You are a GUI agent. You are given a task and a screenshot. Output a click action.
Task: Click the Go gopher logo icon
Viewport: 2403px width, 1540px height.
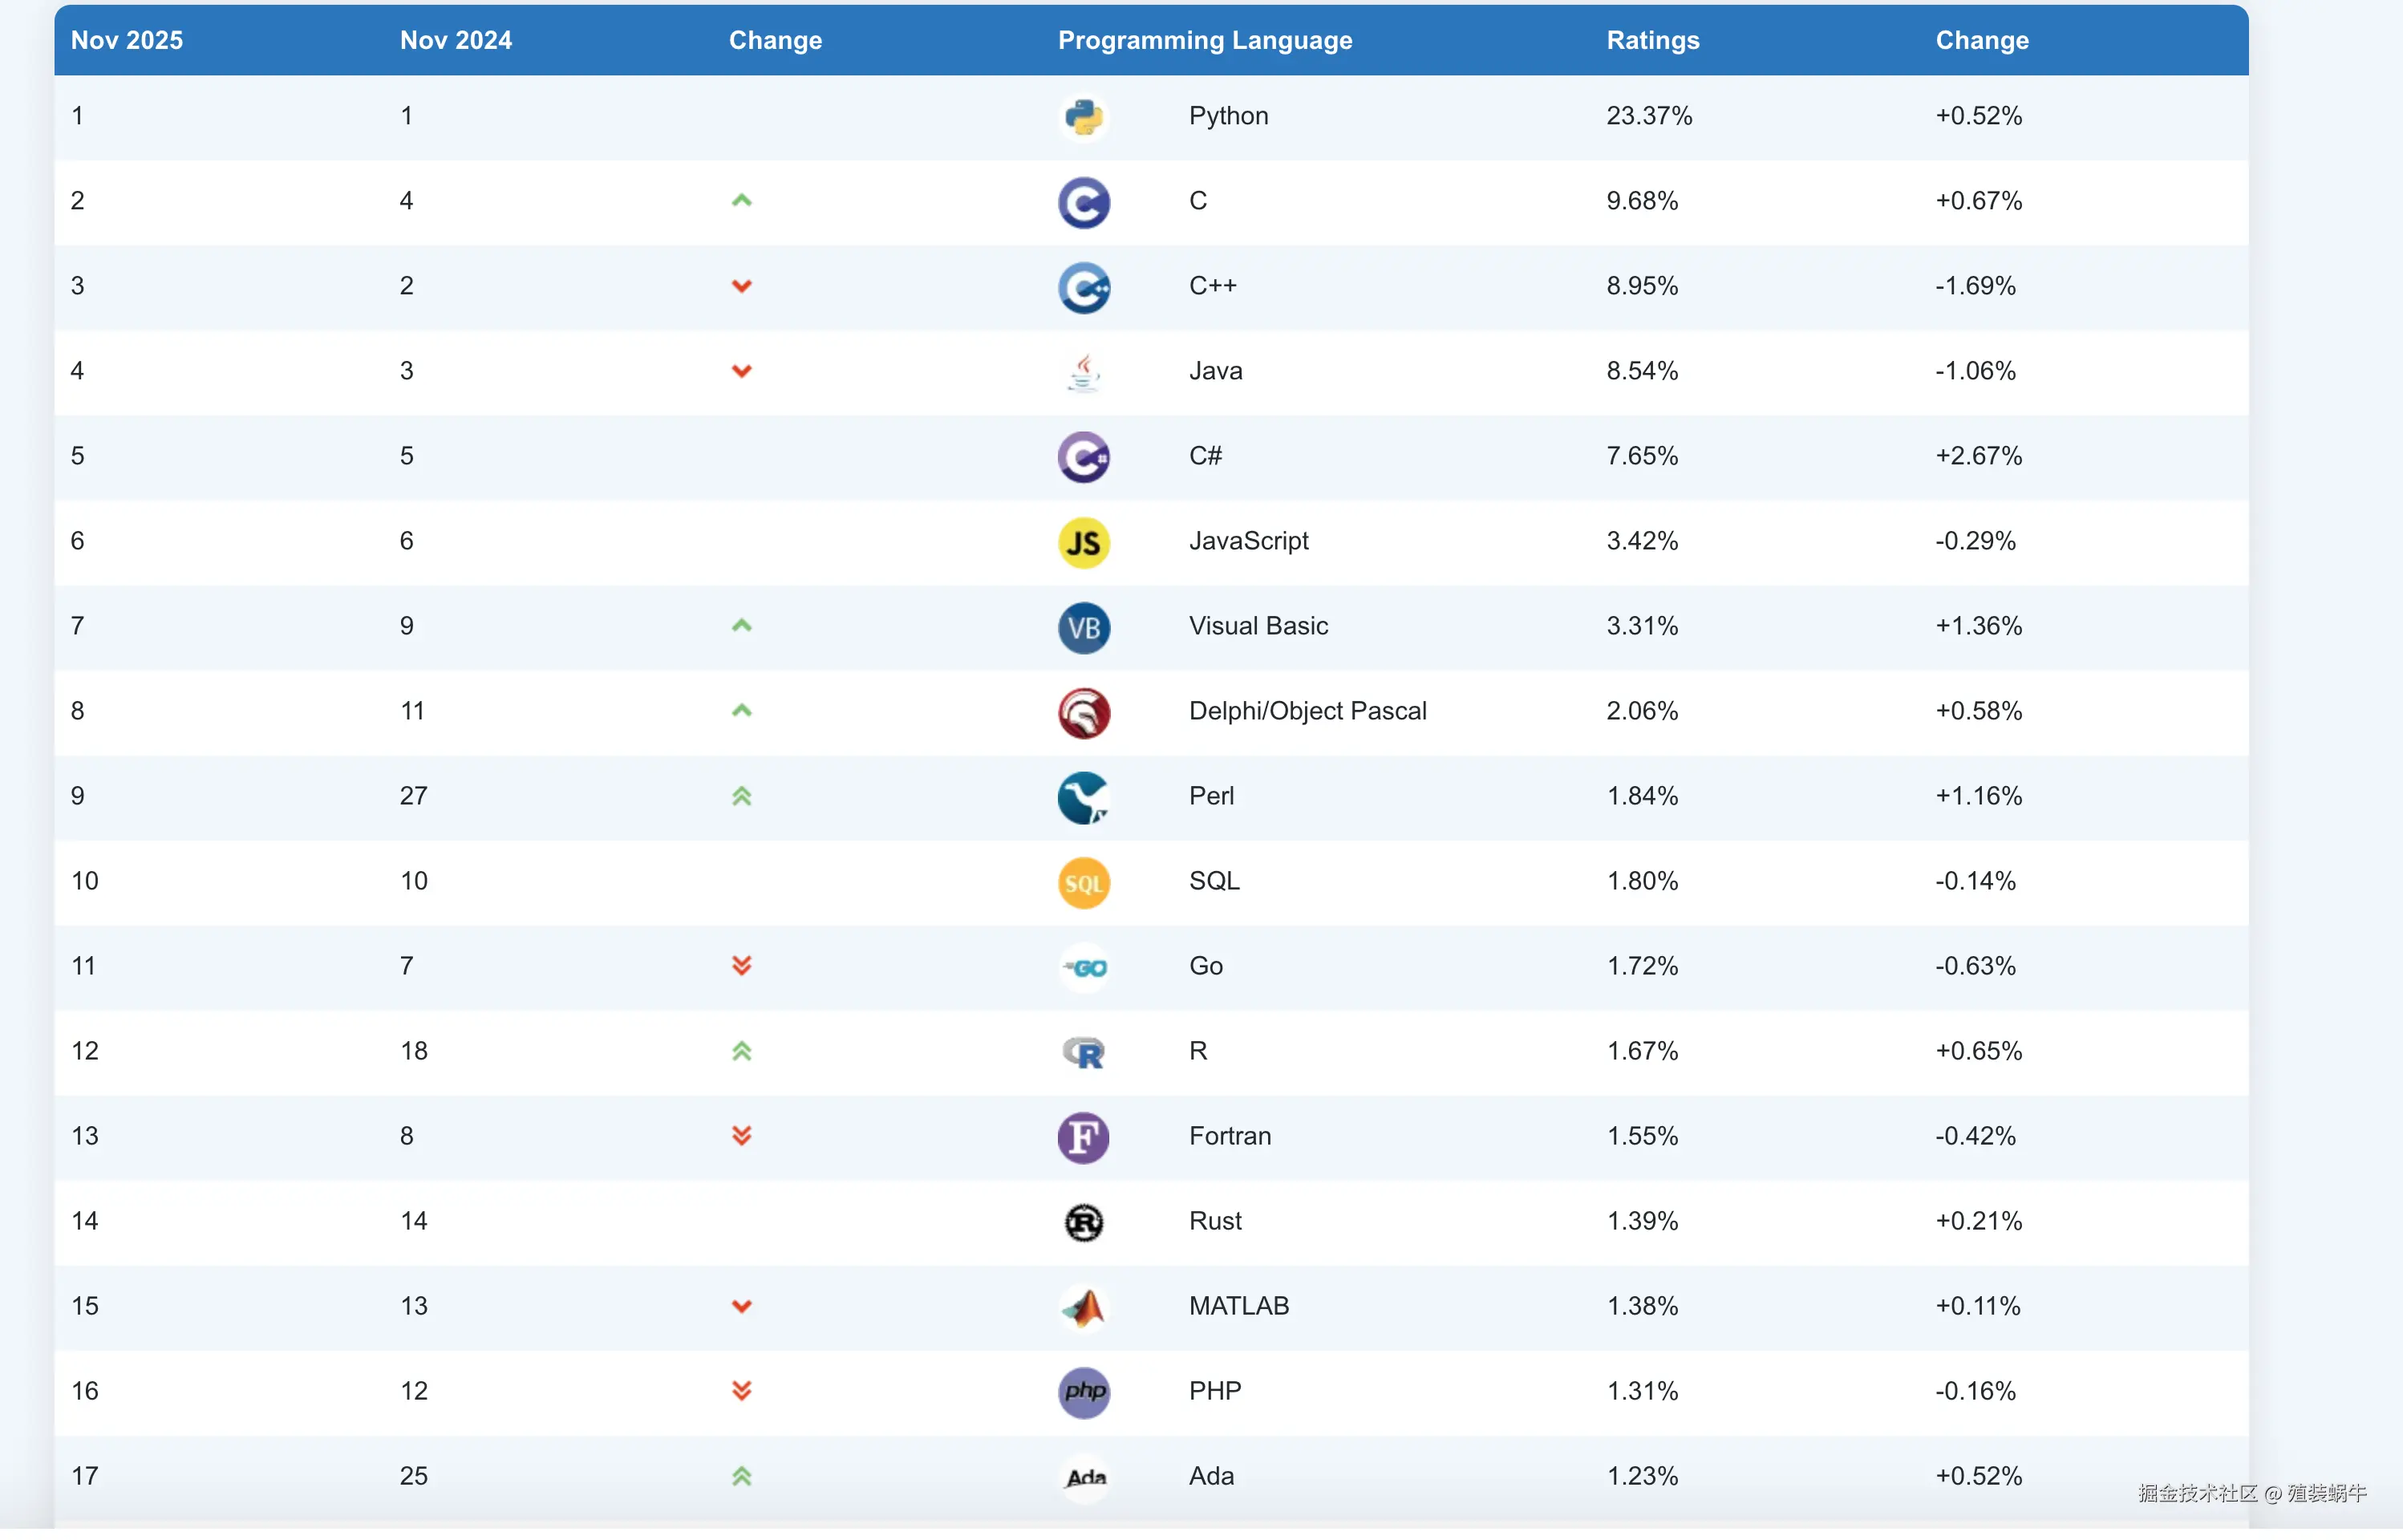(x=1084, y=968)
